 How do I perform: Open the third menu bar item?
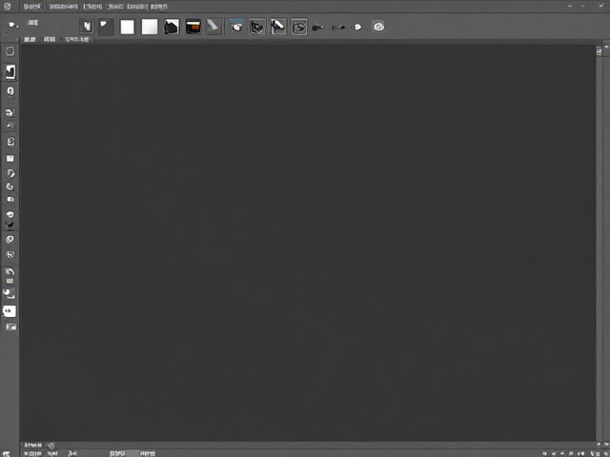tap(92, 7)
